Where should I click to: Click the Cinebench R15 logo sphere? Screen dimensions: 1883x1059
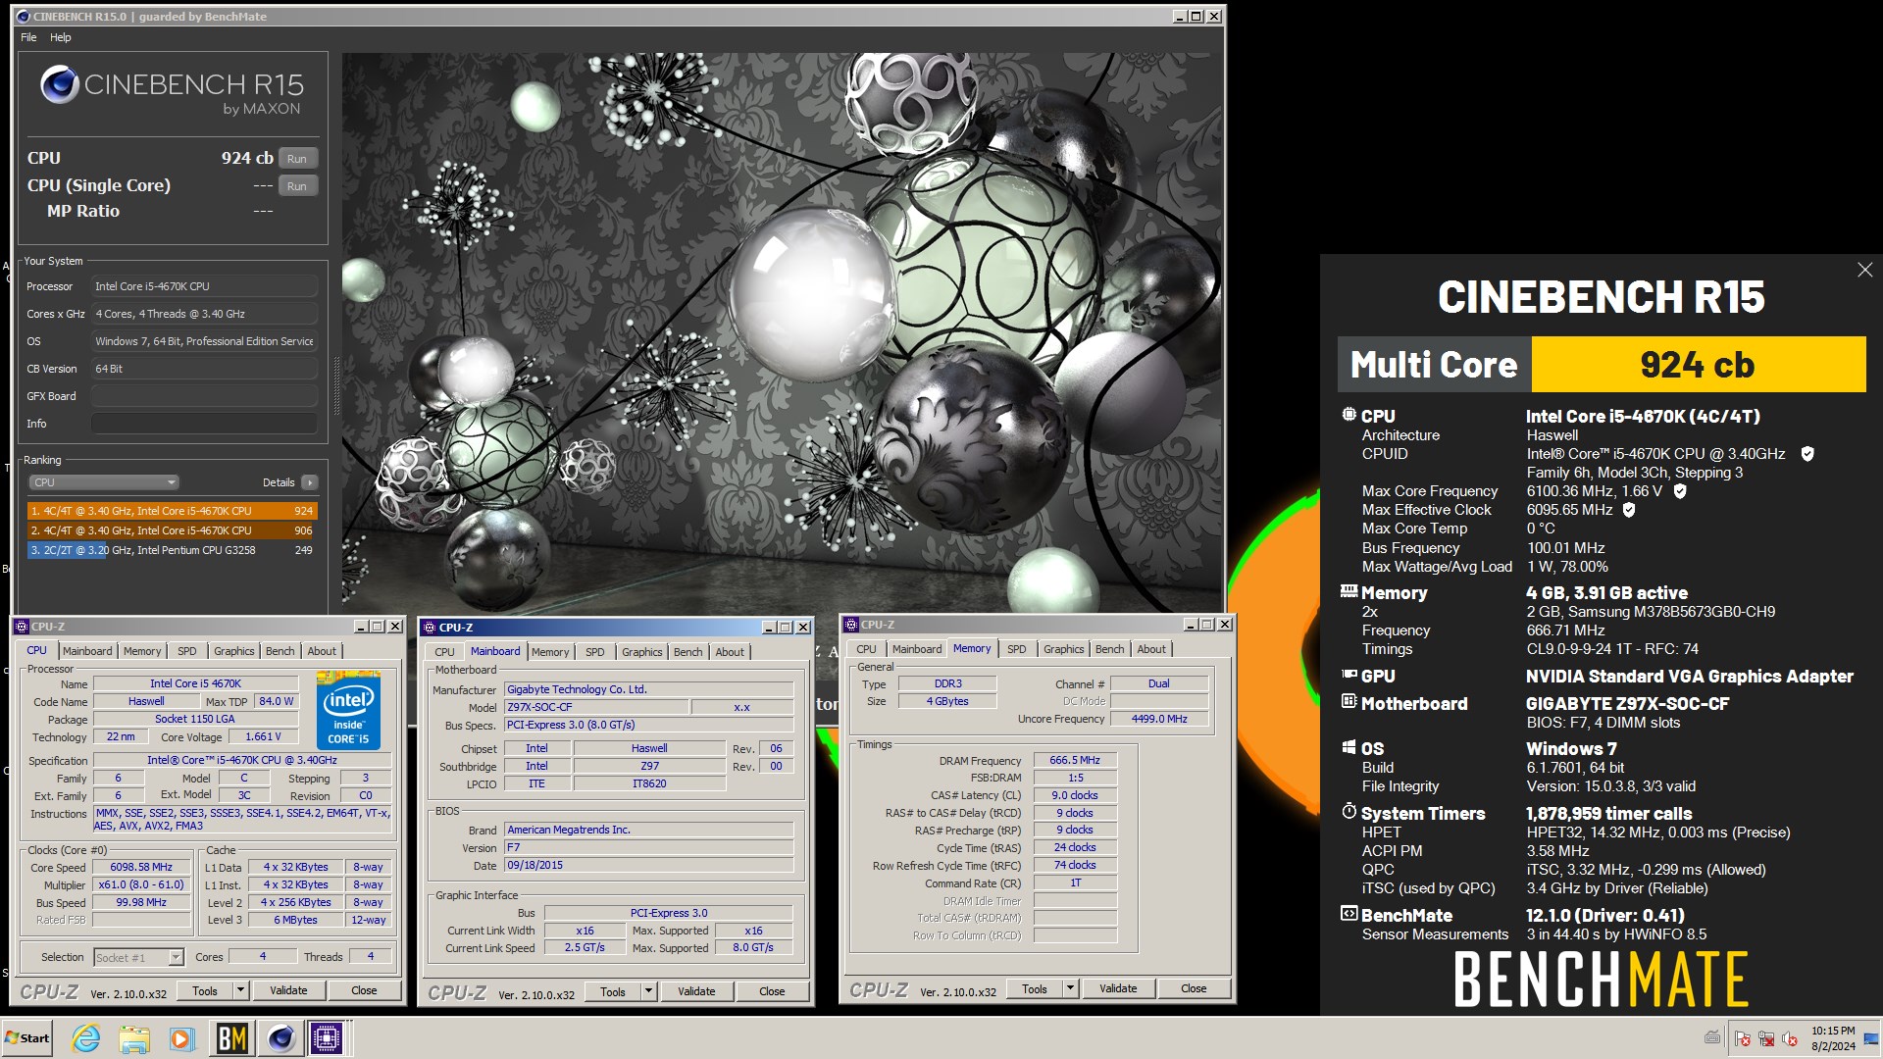[59, 85]
